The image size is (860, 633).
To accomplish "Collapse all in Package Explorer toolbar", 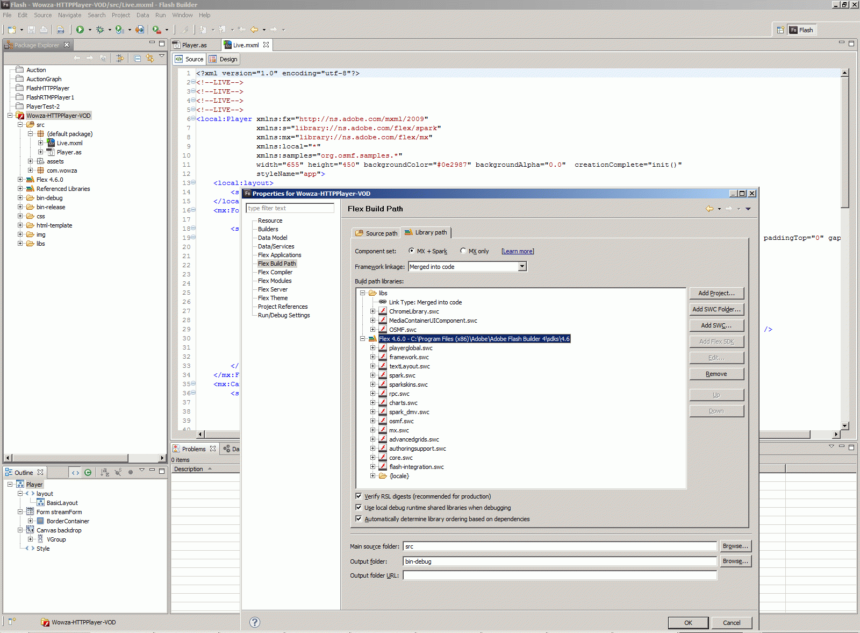I will [138, 58].
